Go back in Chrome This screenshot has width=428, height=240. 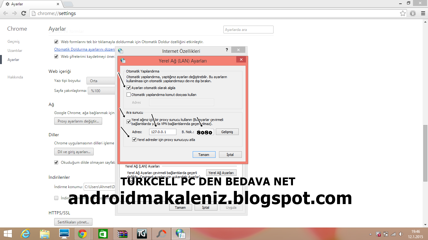pyautogui.click(x=6, y=13)
